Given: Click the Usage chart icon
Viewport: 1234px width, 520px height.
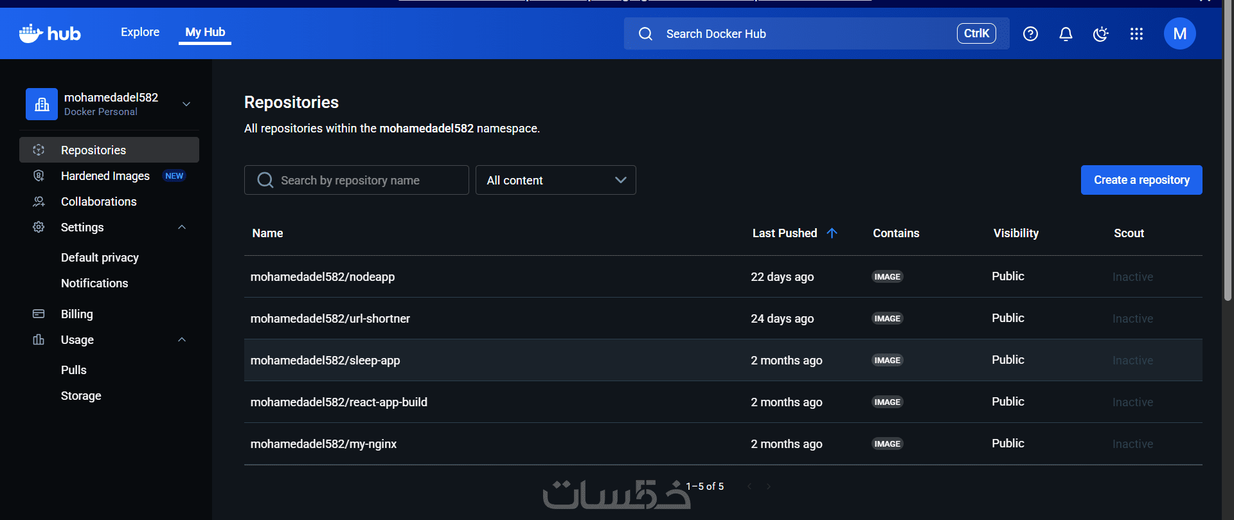Looking at the screenshot, I should coord(39,339).
